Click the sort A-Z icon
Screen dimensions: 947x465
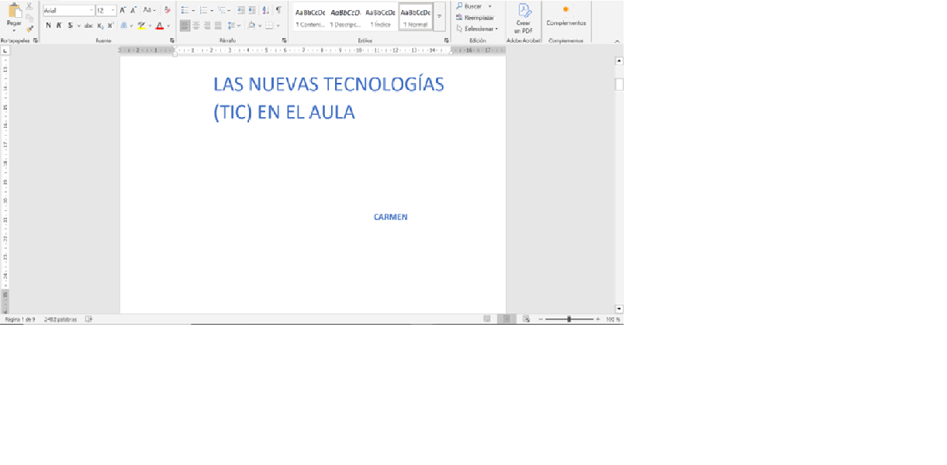265,10
